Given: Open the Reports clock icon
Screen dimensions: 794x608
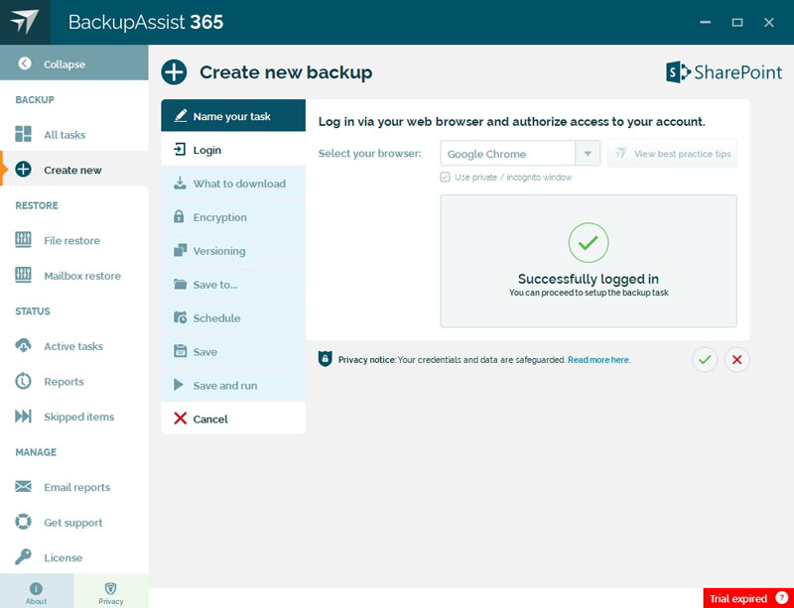Looking at the screenshot, I should [23, 381].
